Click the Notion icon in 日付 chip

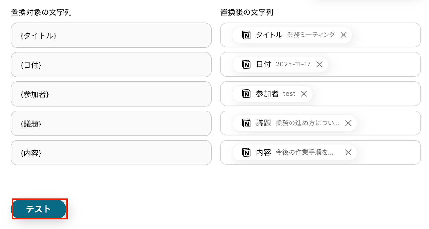pyautogui.click(x=246, y=65)
